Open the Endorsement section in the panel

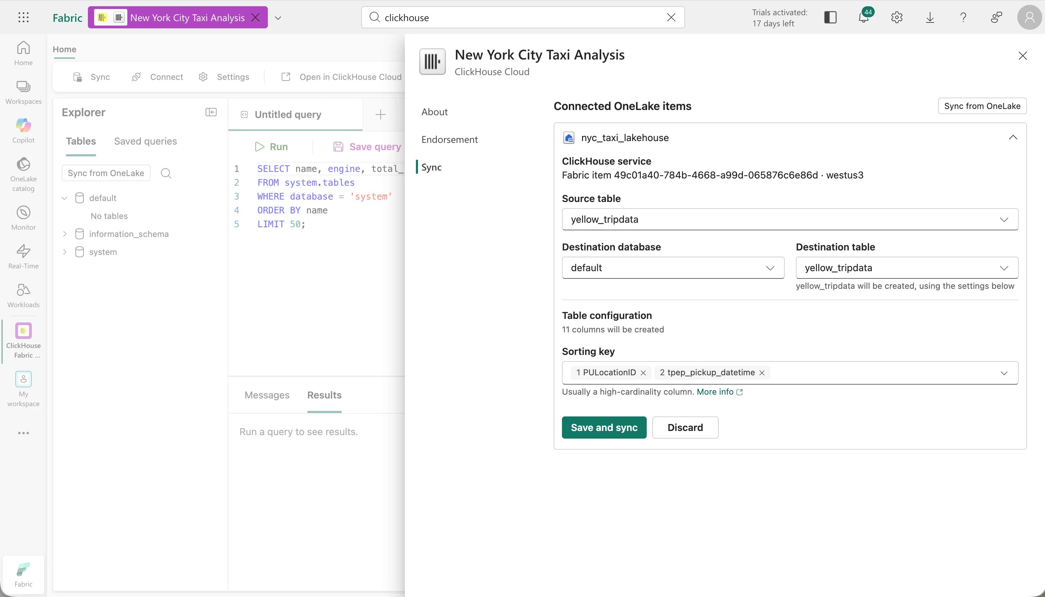tap(449, 139)
